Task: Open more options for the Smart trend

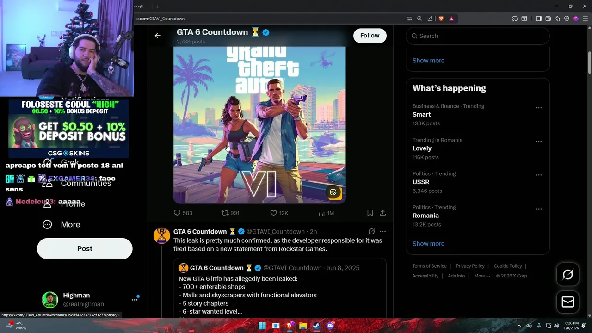Action: point(539,108)
